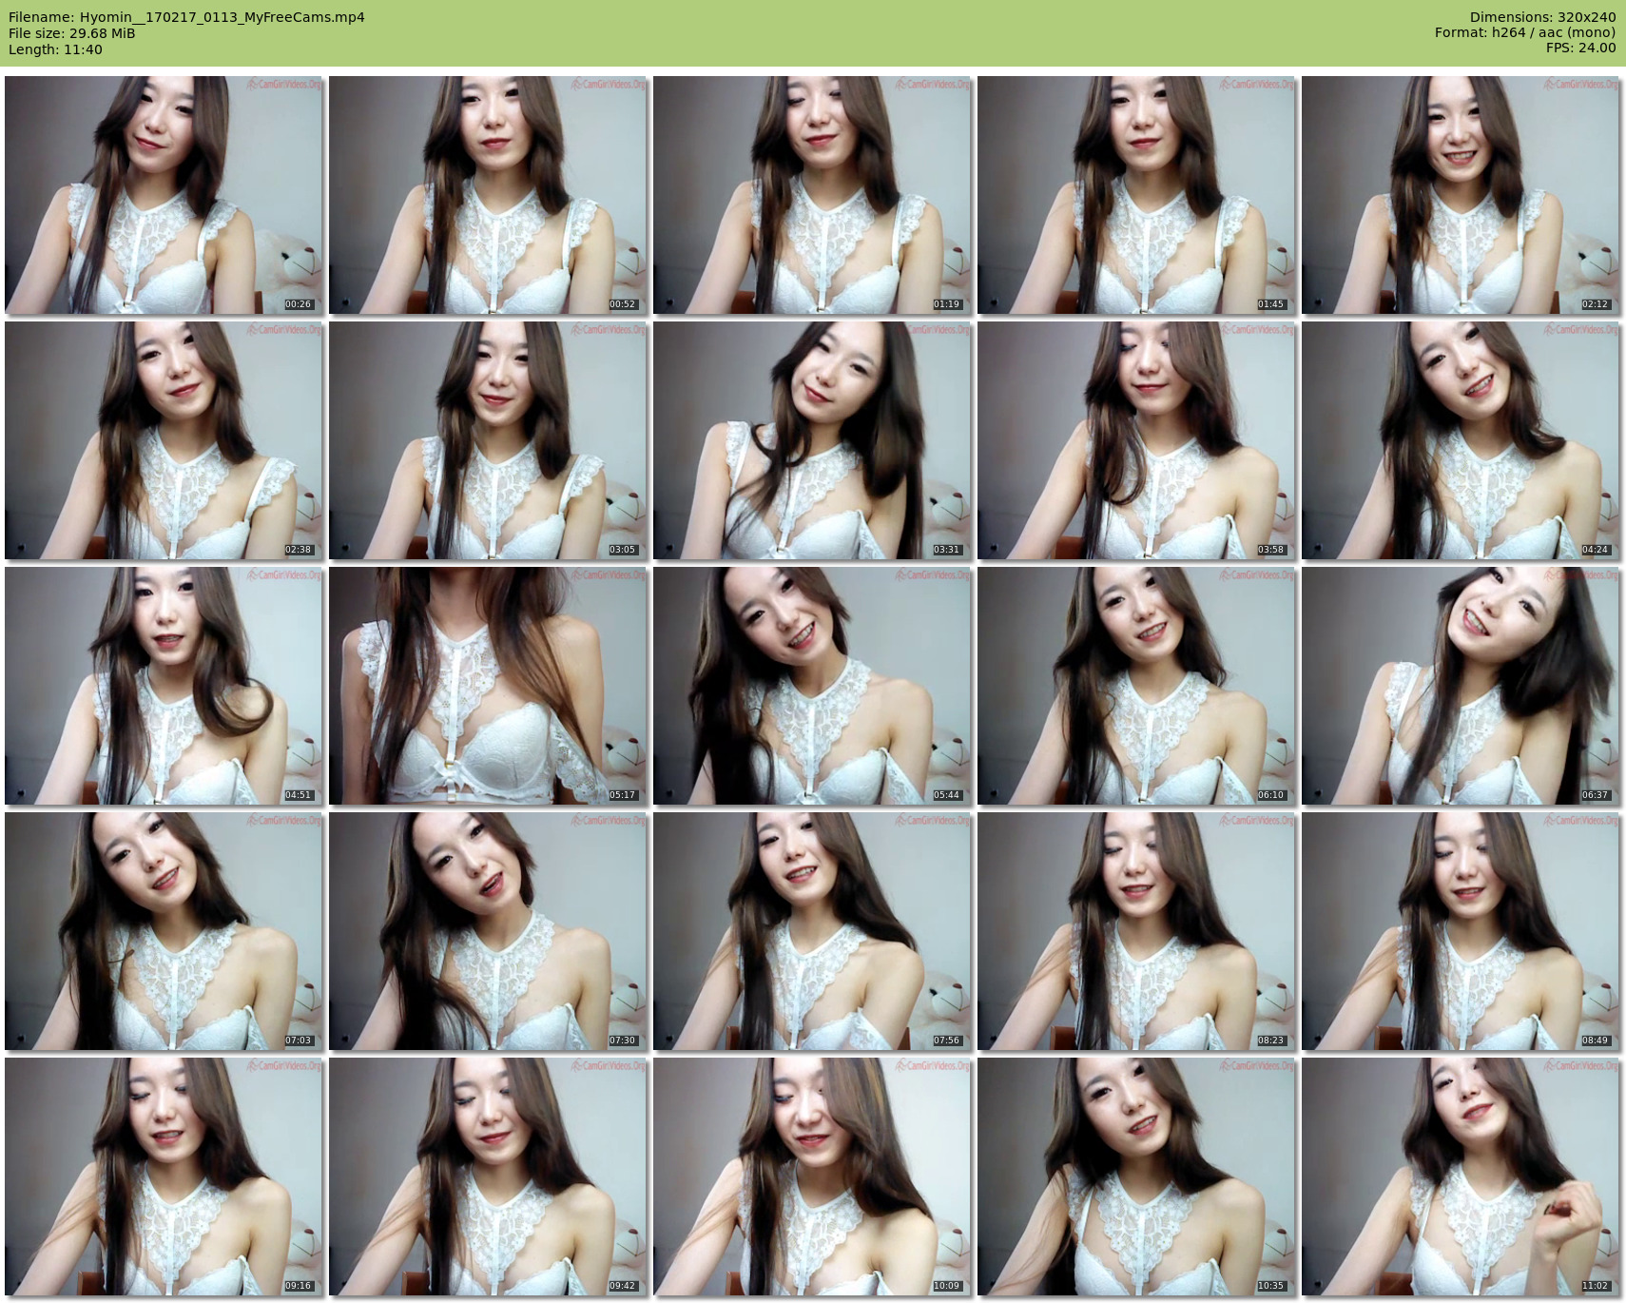Click the thumbnail timestamped 07:03
This screenshot has width=1626, height=1303.
point(164,931)
